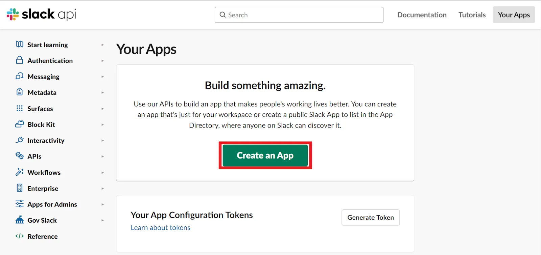Select APIs in sidebar
The width and height of the screenshot is (541, 255).
34,156
